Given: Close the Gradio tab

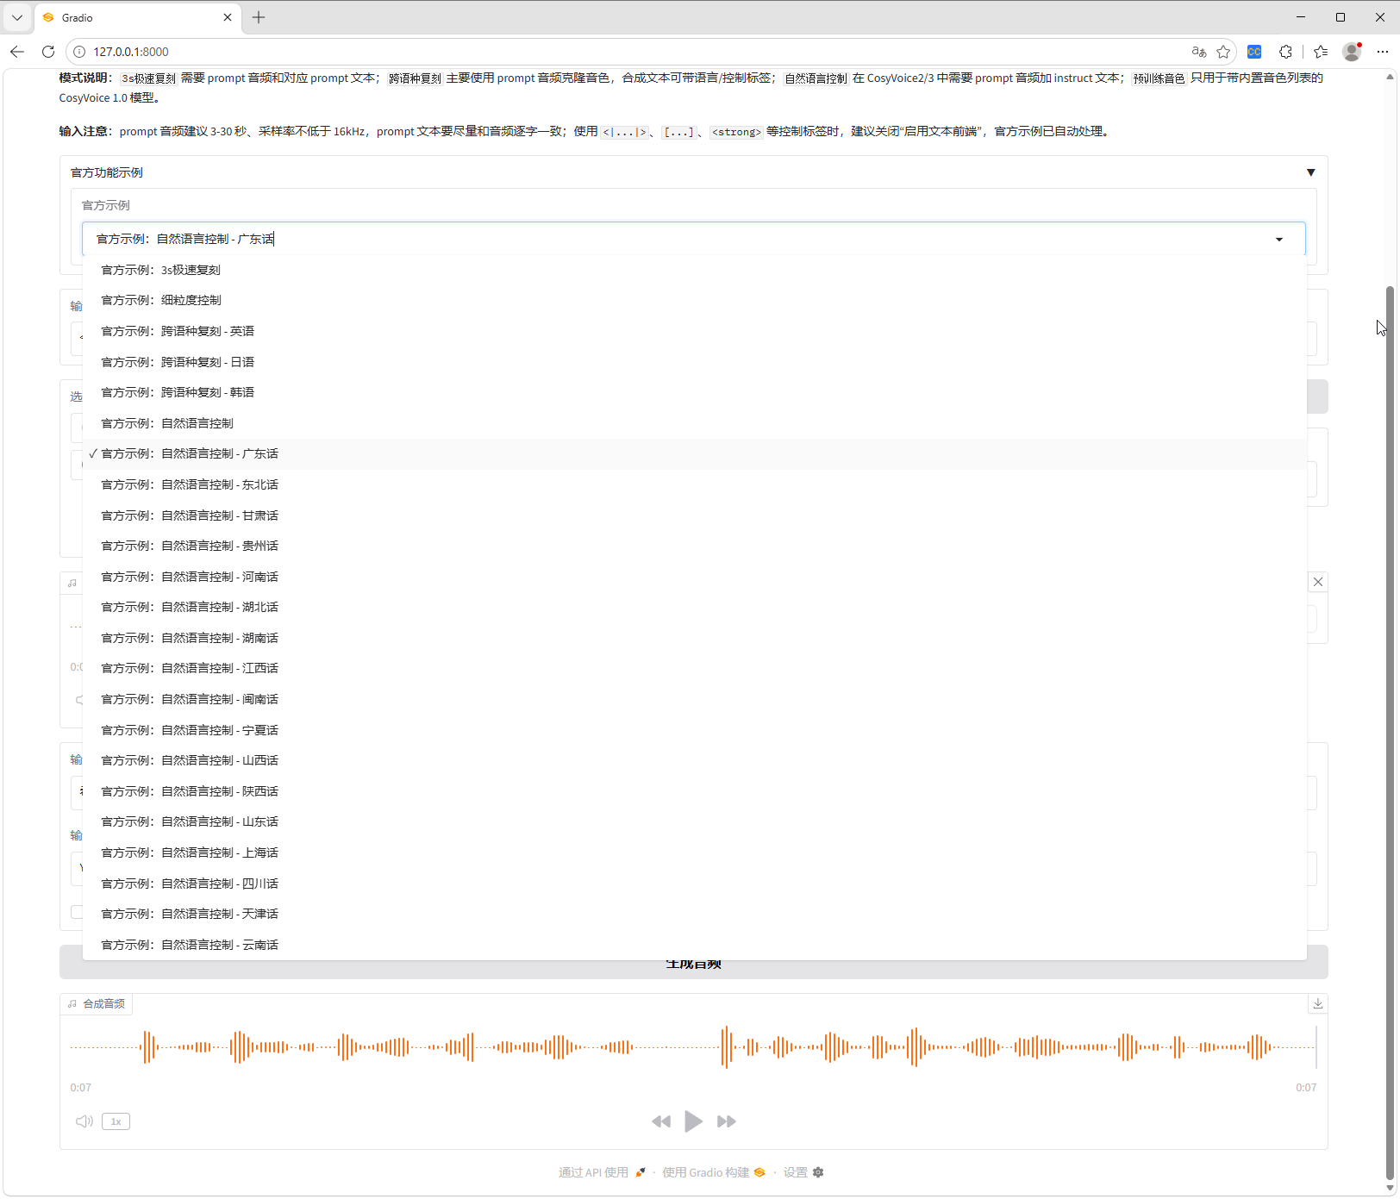Looking at the screenshot, I should point(228,17).
